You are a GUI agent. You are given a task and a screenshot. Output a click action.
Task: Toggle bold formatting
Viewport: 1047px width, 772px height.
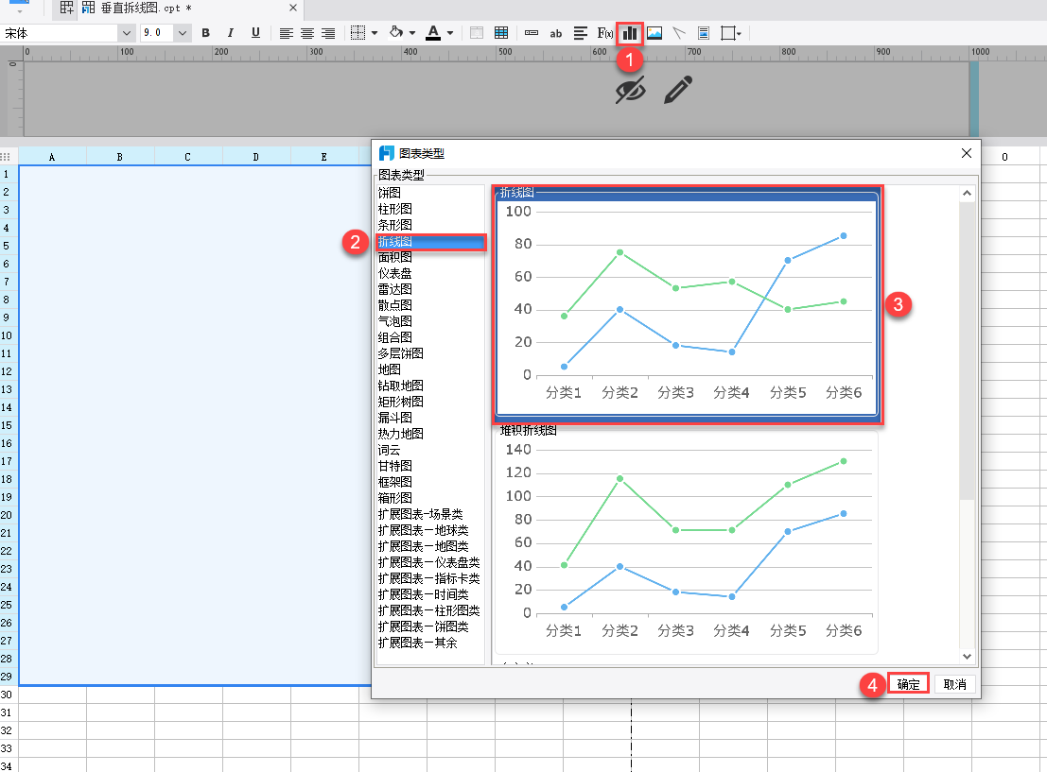click(x=206, y=33)
